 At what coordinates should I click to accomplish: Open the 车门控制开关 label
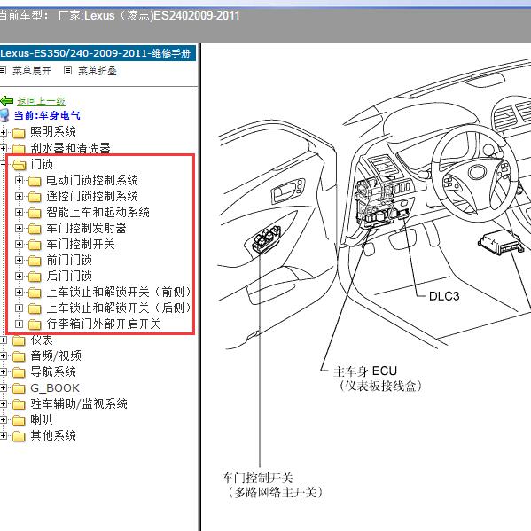(81, 244)
